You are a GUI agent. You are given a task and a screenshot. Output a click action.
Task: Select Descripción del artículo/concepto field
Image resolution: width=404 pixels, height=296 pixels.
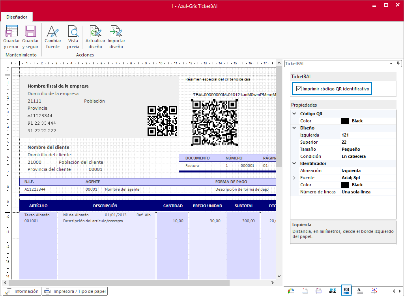pos(93,221)
